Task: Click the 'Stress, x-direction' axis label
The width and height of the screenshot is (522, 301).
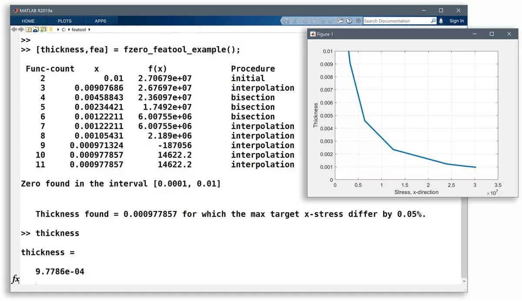Action: 416,192
